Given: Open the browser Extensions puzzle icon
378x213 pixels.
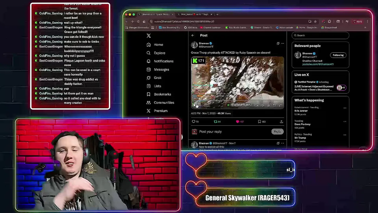Looking at the screenshot, I should [x=330, y=22].
